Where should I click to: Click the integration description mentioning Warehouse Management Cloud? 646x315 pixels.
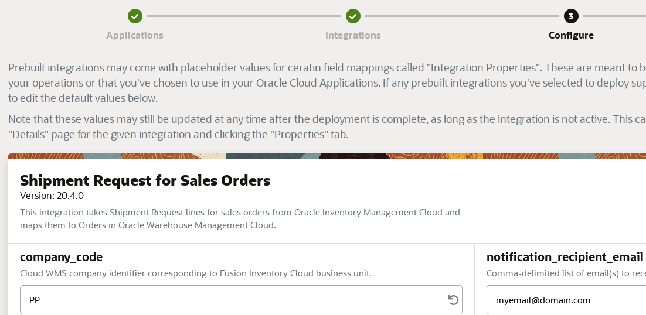pos(240,218)
